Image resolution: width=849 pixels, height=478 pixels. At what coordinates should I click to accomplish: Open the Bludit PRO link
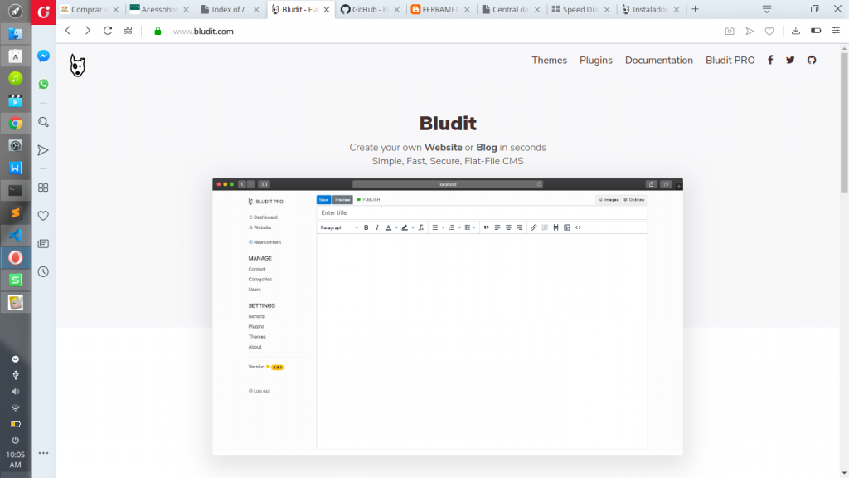click(730, 60)
